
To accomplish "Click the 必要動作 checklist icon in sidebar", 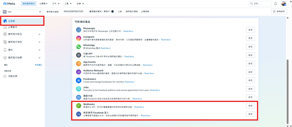I will (x=5, y=27).
